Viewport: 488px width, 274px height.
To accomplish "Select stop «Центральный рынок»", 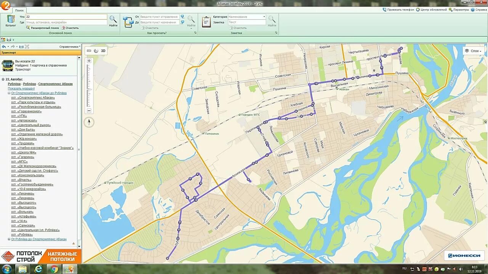I will tap(31, 125).
